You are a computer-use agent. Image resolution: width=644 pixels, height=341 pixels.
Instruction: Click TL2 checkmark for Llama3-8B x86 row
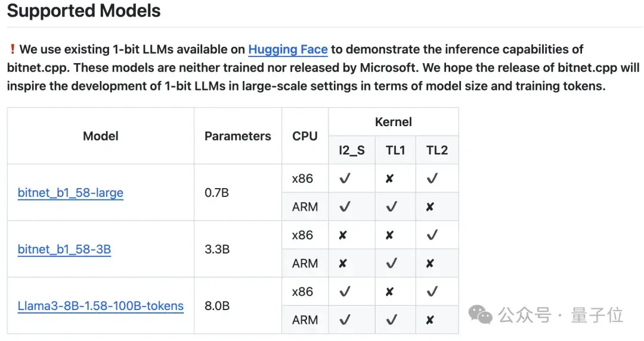tap(432, 292)
